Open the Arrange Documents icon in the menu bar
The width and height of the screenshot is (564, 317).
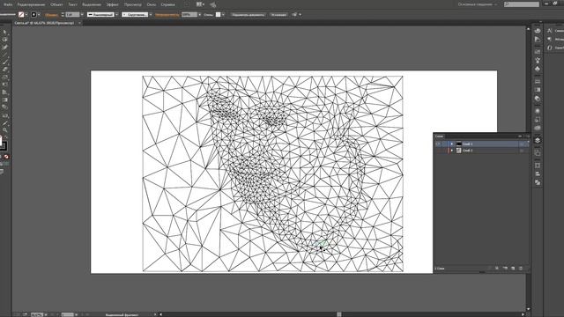coord(200,4)
